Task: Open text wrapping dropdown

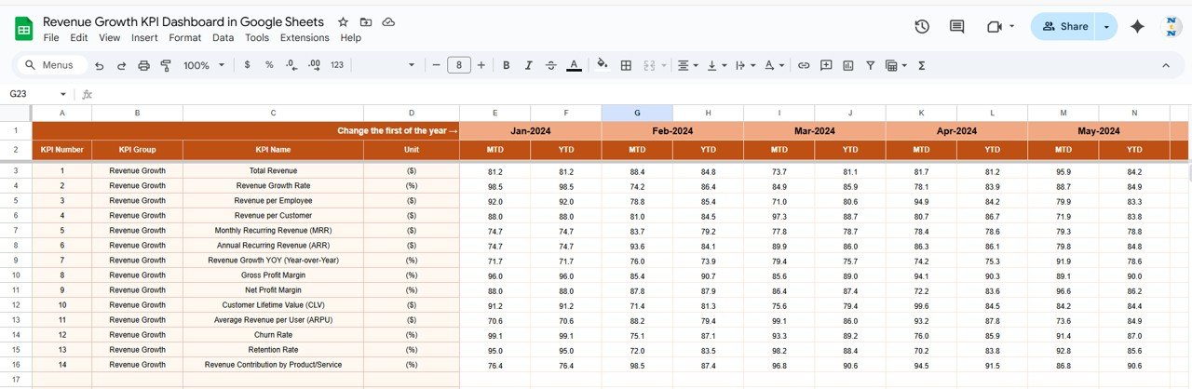Action: (x=745, y=65)
